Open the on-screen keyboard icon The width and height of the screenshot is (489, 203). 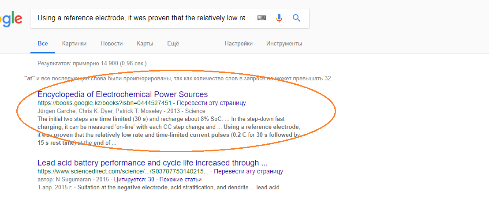click(x=262, y=18)
